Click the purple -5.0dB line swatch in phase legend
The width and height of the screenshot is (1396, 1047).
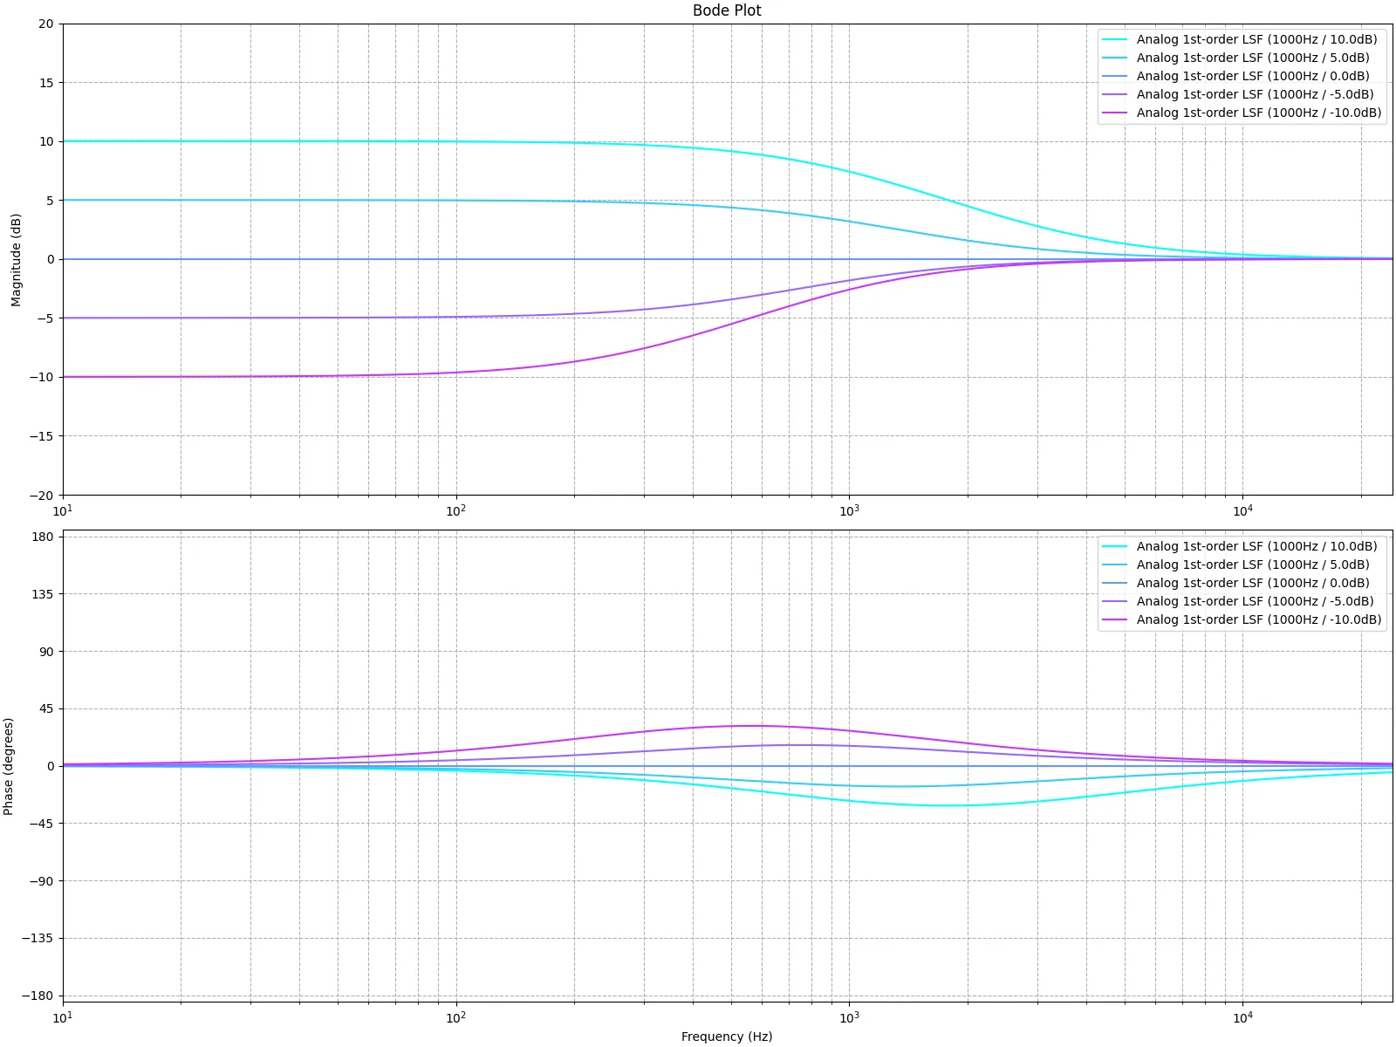point(1114,601)
